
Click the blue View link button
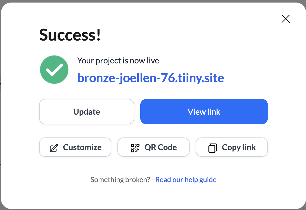click(204, 112)
